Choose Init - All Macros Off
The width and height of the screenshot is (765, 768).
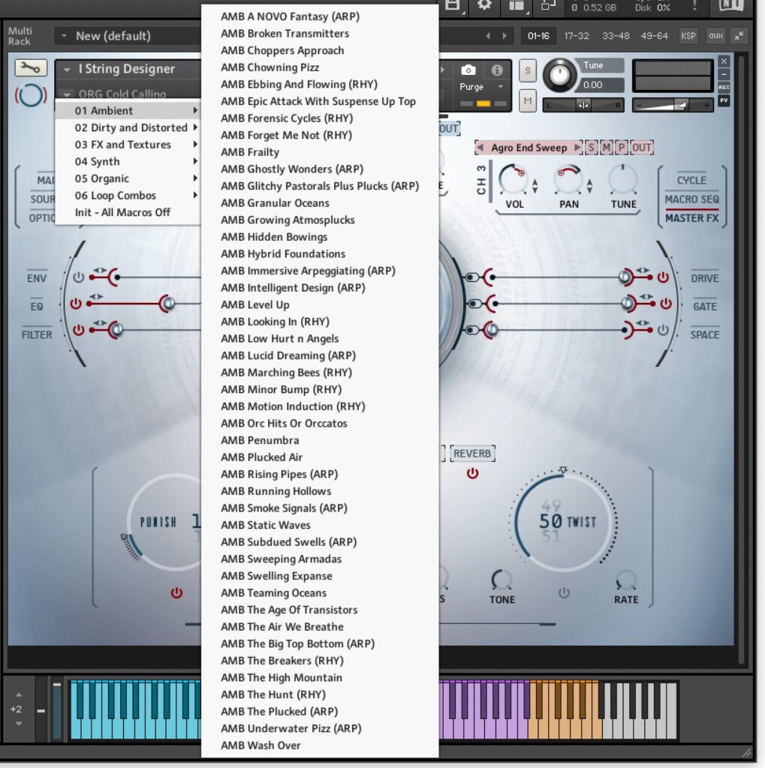[x=122, y=212]
